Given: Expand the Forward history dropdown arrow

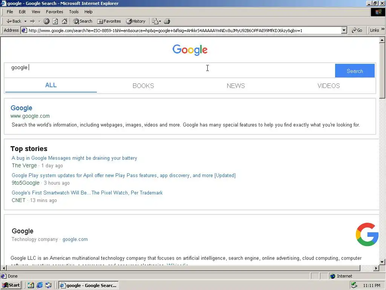Looking at the screenshot, I should click(x=39, y=21).
